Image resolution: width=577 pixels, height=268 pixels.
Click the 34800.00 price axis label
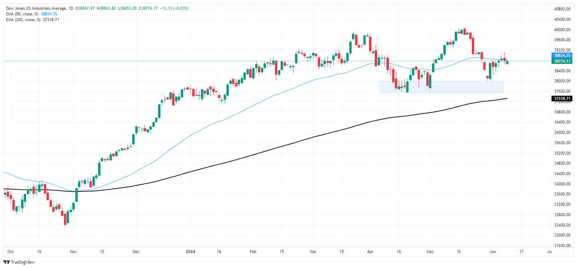click(x=562, y=163)
